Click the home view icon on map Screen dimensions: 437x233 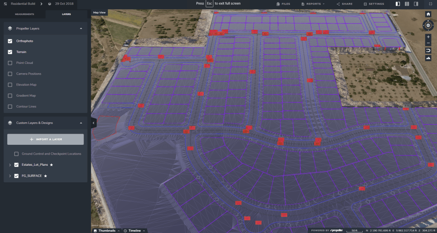[428, 14]
